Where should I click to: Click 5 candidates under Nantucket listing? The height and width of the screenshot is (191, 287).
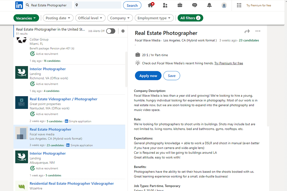click(54, 121)
